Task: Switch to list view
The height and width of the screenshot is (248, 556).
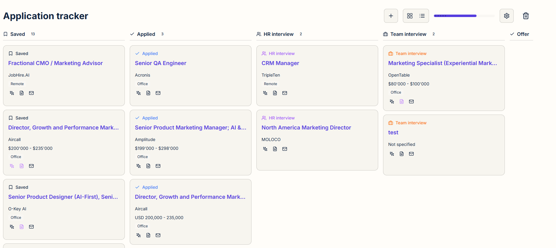Action: point(422,16)
